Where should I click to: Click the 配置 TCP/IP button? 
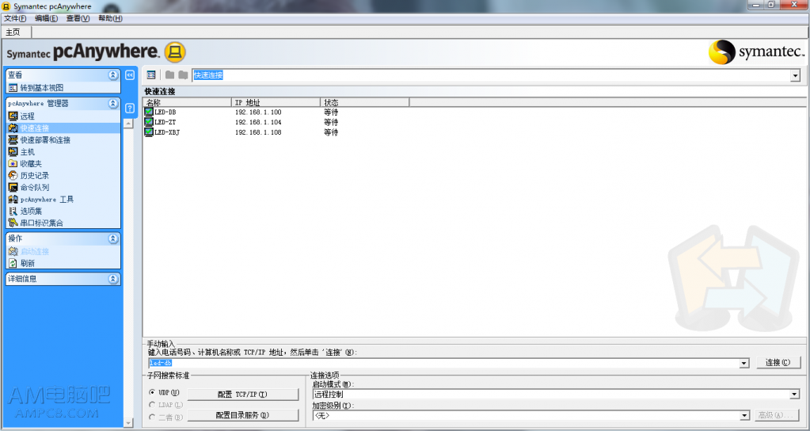coord(242,395)
